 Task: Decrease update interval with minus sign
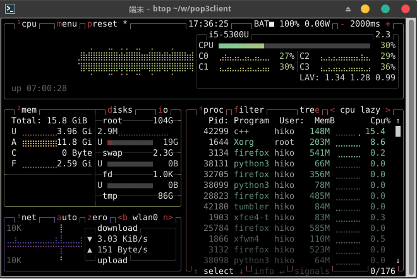coord(342,24)
